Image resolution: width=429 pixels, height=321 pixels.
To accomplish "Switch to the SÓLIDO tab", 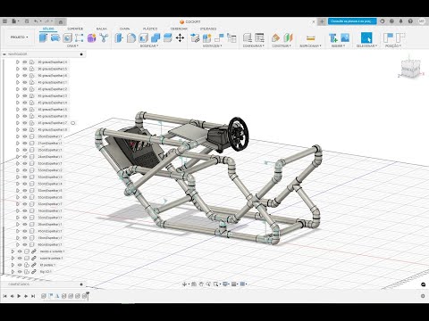I will (48, 29).
